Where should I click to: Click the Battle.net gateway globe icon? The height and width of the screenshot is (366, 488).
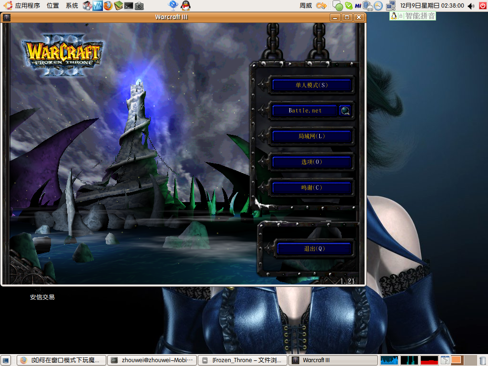click(345, 111)
